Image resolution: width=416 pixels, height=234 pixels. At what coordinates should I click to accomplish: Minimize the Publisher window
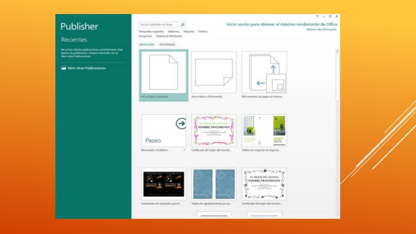point(324,16)
